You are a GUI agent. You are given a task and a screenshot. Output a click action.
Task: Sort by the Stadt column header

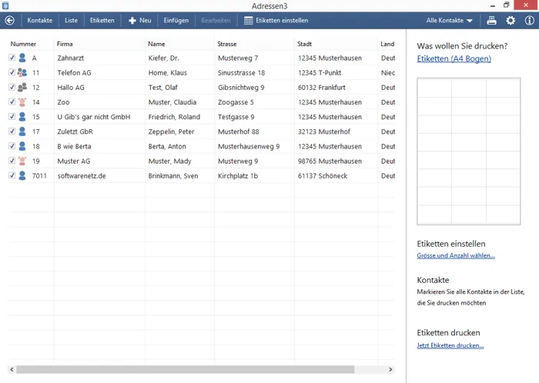[x=305, y=44]
